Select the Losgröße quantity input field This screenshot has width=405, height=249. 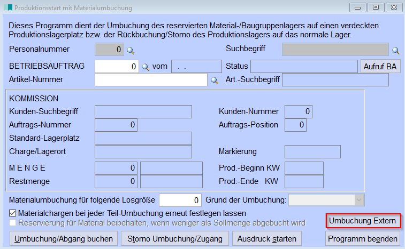click(x=180, y=200)
